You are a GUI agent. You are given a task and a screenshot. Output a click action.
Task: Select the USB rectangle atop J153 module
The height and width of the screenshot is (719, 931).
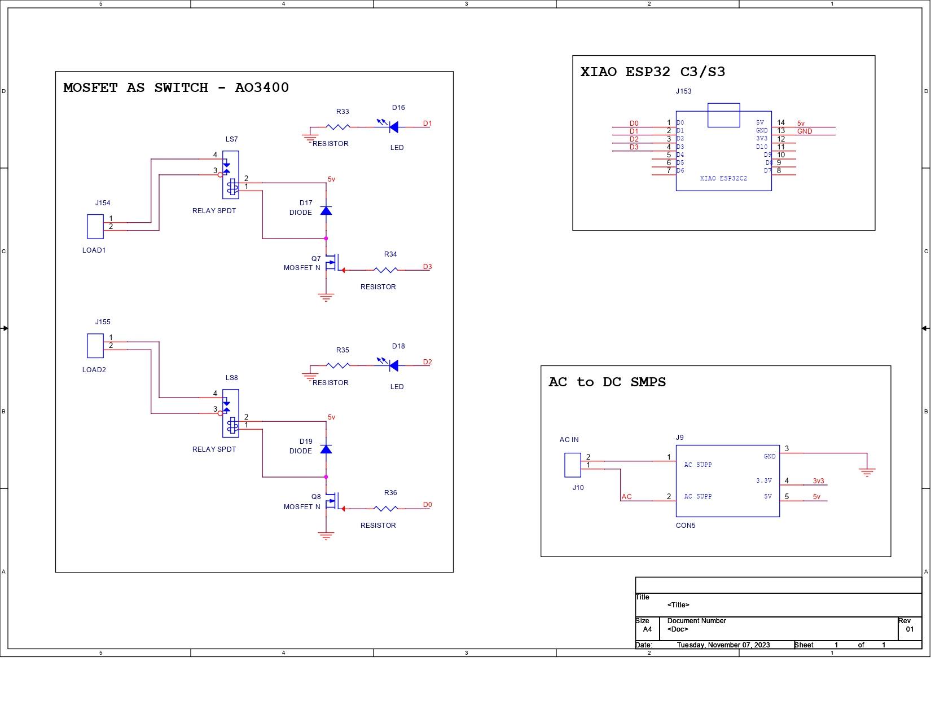coord(724,115)
